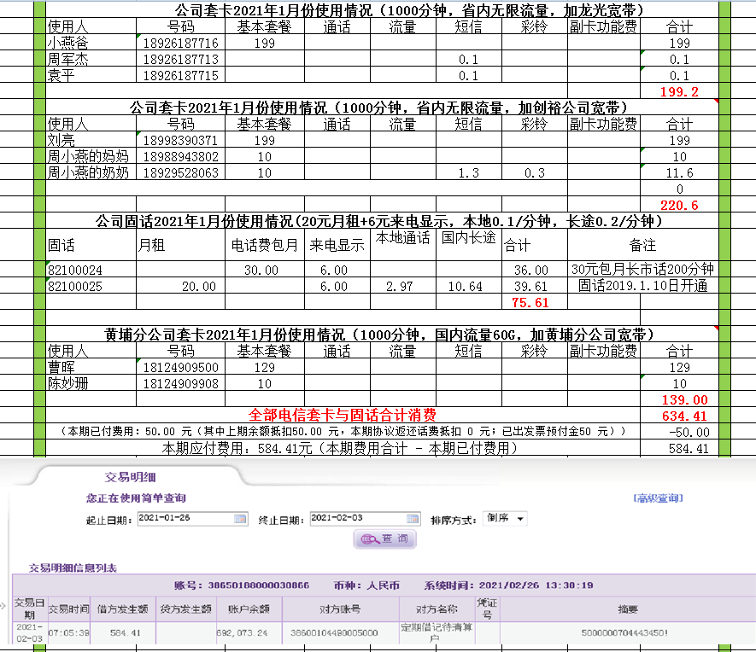The image size is (756, 652).
Task: Open the end date calendar picker
Action: pyautogui.click(x=413, y=519)
